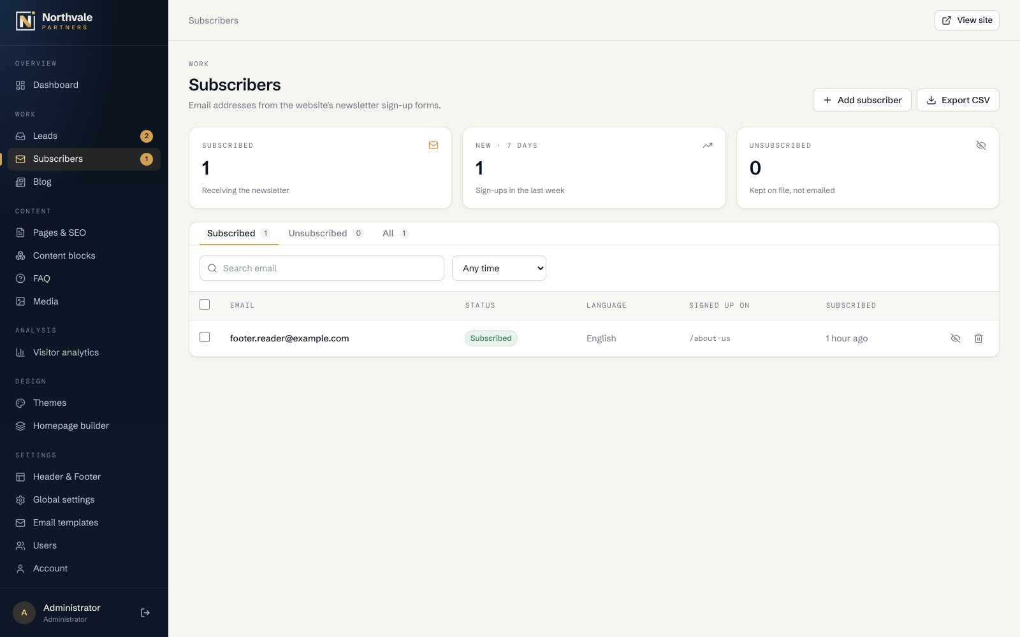1020x637 pixels.
Task: Click the email footer.reader@example.com
Action: tap(289, 338)
